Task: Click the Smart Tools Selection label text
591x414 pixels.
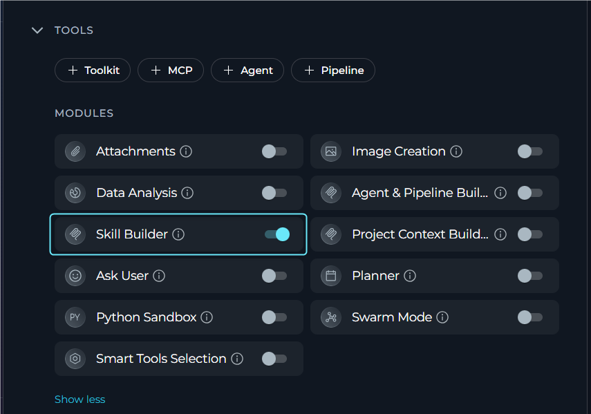Action: pos(161,359)
